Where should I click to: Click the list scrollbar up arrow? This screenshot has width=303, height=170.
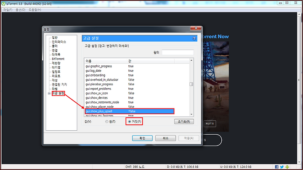(191, 60)
